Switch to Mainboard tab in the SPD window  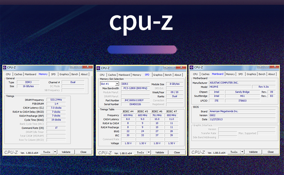(x=124, y=75)
